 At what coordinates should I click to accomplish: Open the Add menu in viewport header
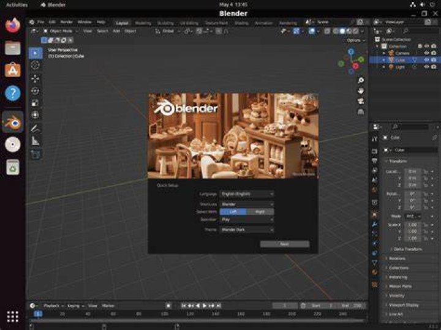coord(116,31)
